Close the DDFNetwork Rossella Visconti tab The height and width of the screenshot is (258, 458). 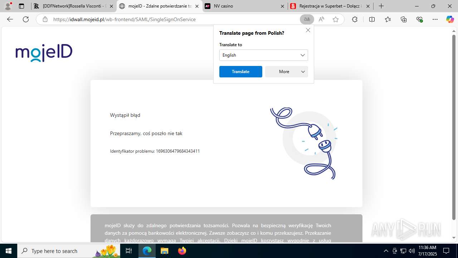click(111, 6)
